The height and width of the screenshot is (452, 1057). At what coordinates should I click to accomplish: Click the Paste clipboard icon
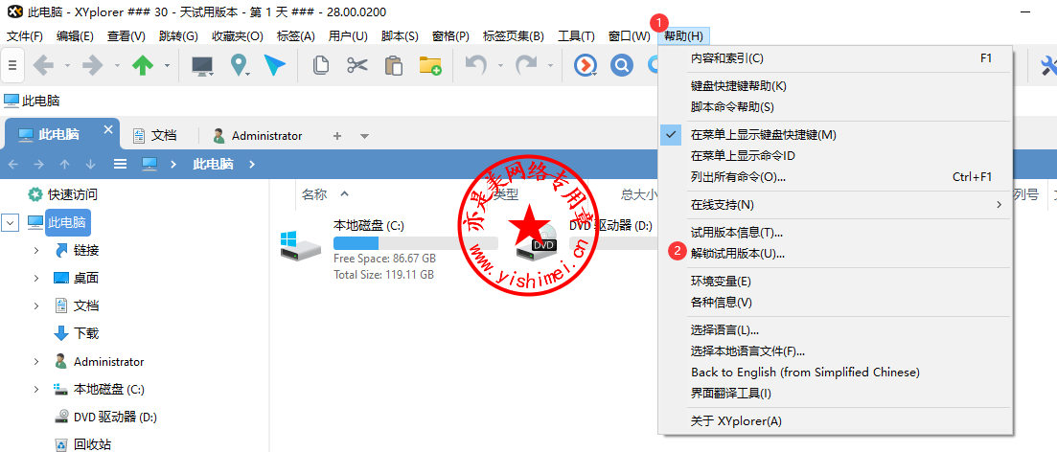[393, 65]
